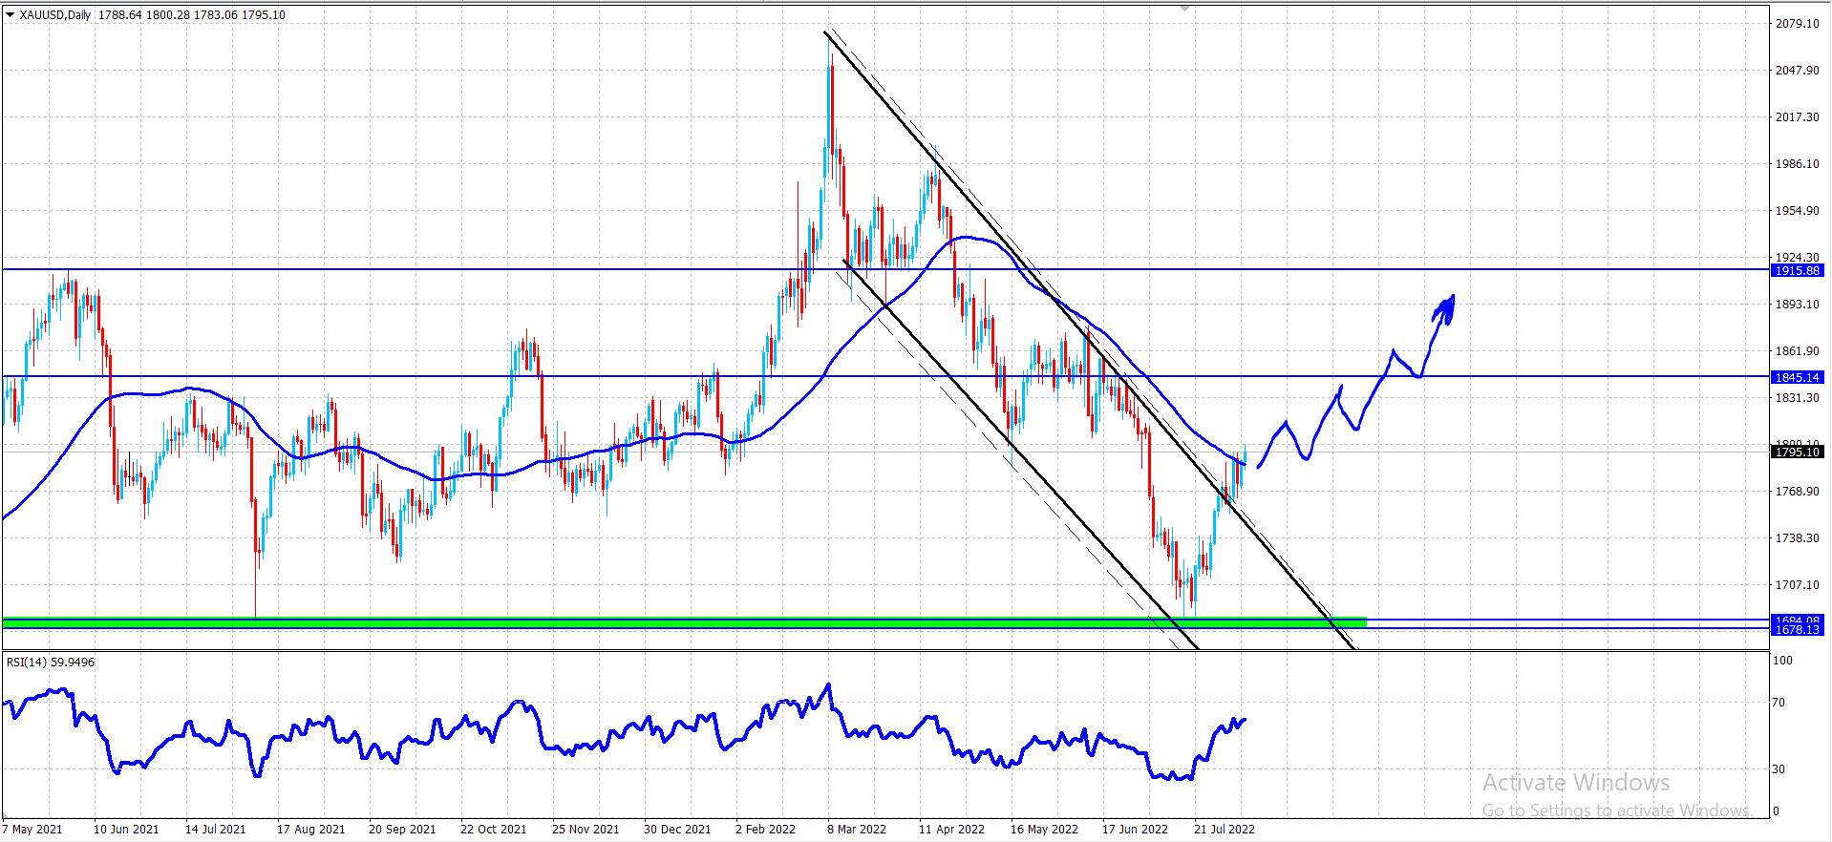Click the 21 Jul 2022 date label
This screenshot has width=1832, height=842.
click(x=1225, y=829)
